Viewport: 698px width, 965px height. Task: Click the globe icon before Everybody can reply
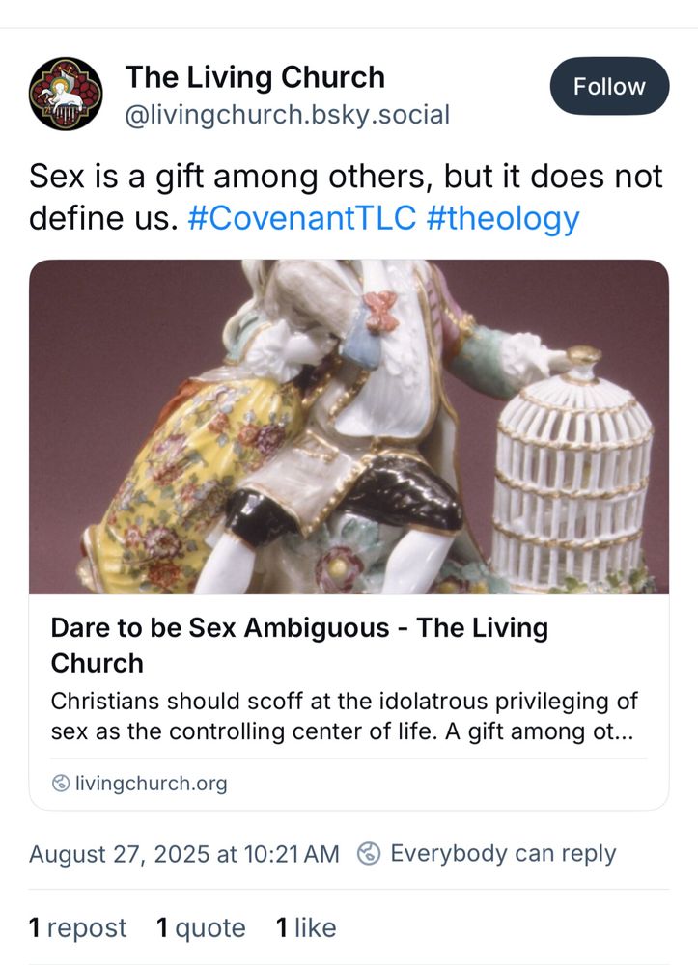click(369, 854)
